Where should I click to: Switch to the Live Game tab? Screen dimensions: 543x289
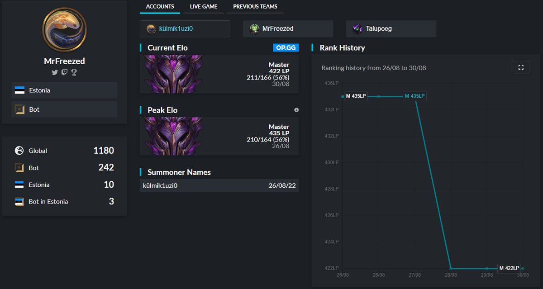(x=204, y=7)
